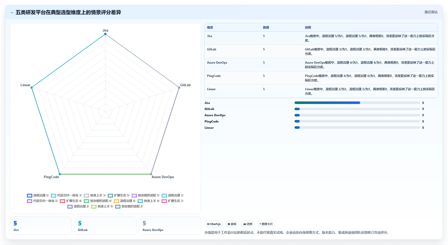Image resolution: width=448 pixels, height=245 pixels.
Task: Open the Jira stat card showing 5
Action: coord(41,226)
